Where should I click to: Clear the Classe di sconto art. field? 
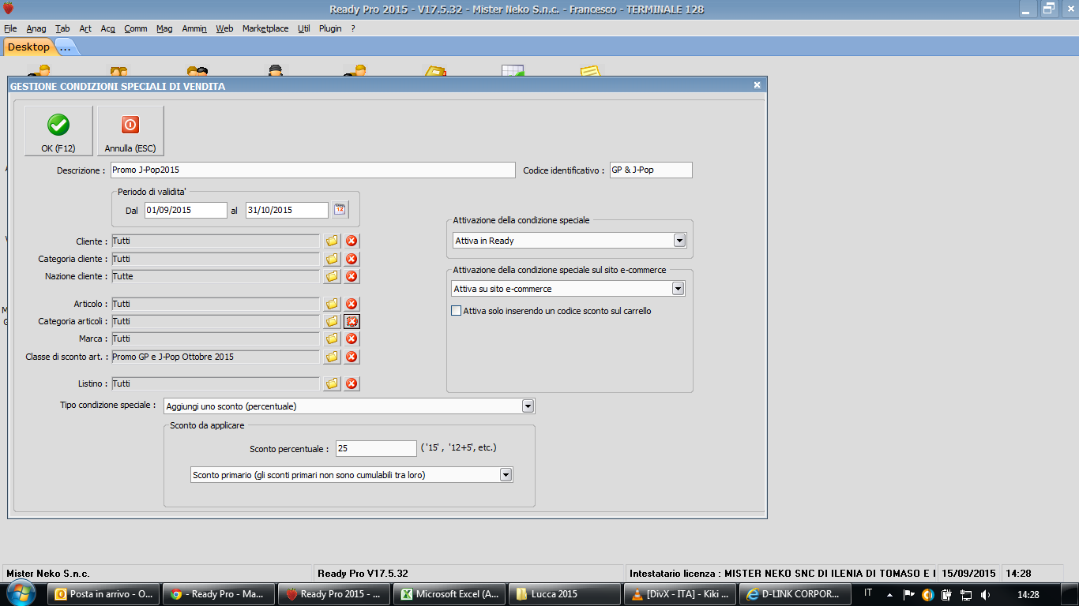[352, 357]
